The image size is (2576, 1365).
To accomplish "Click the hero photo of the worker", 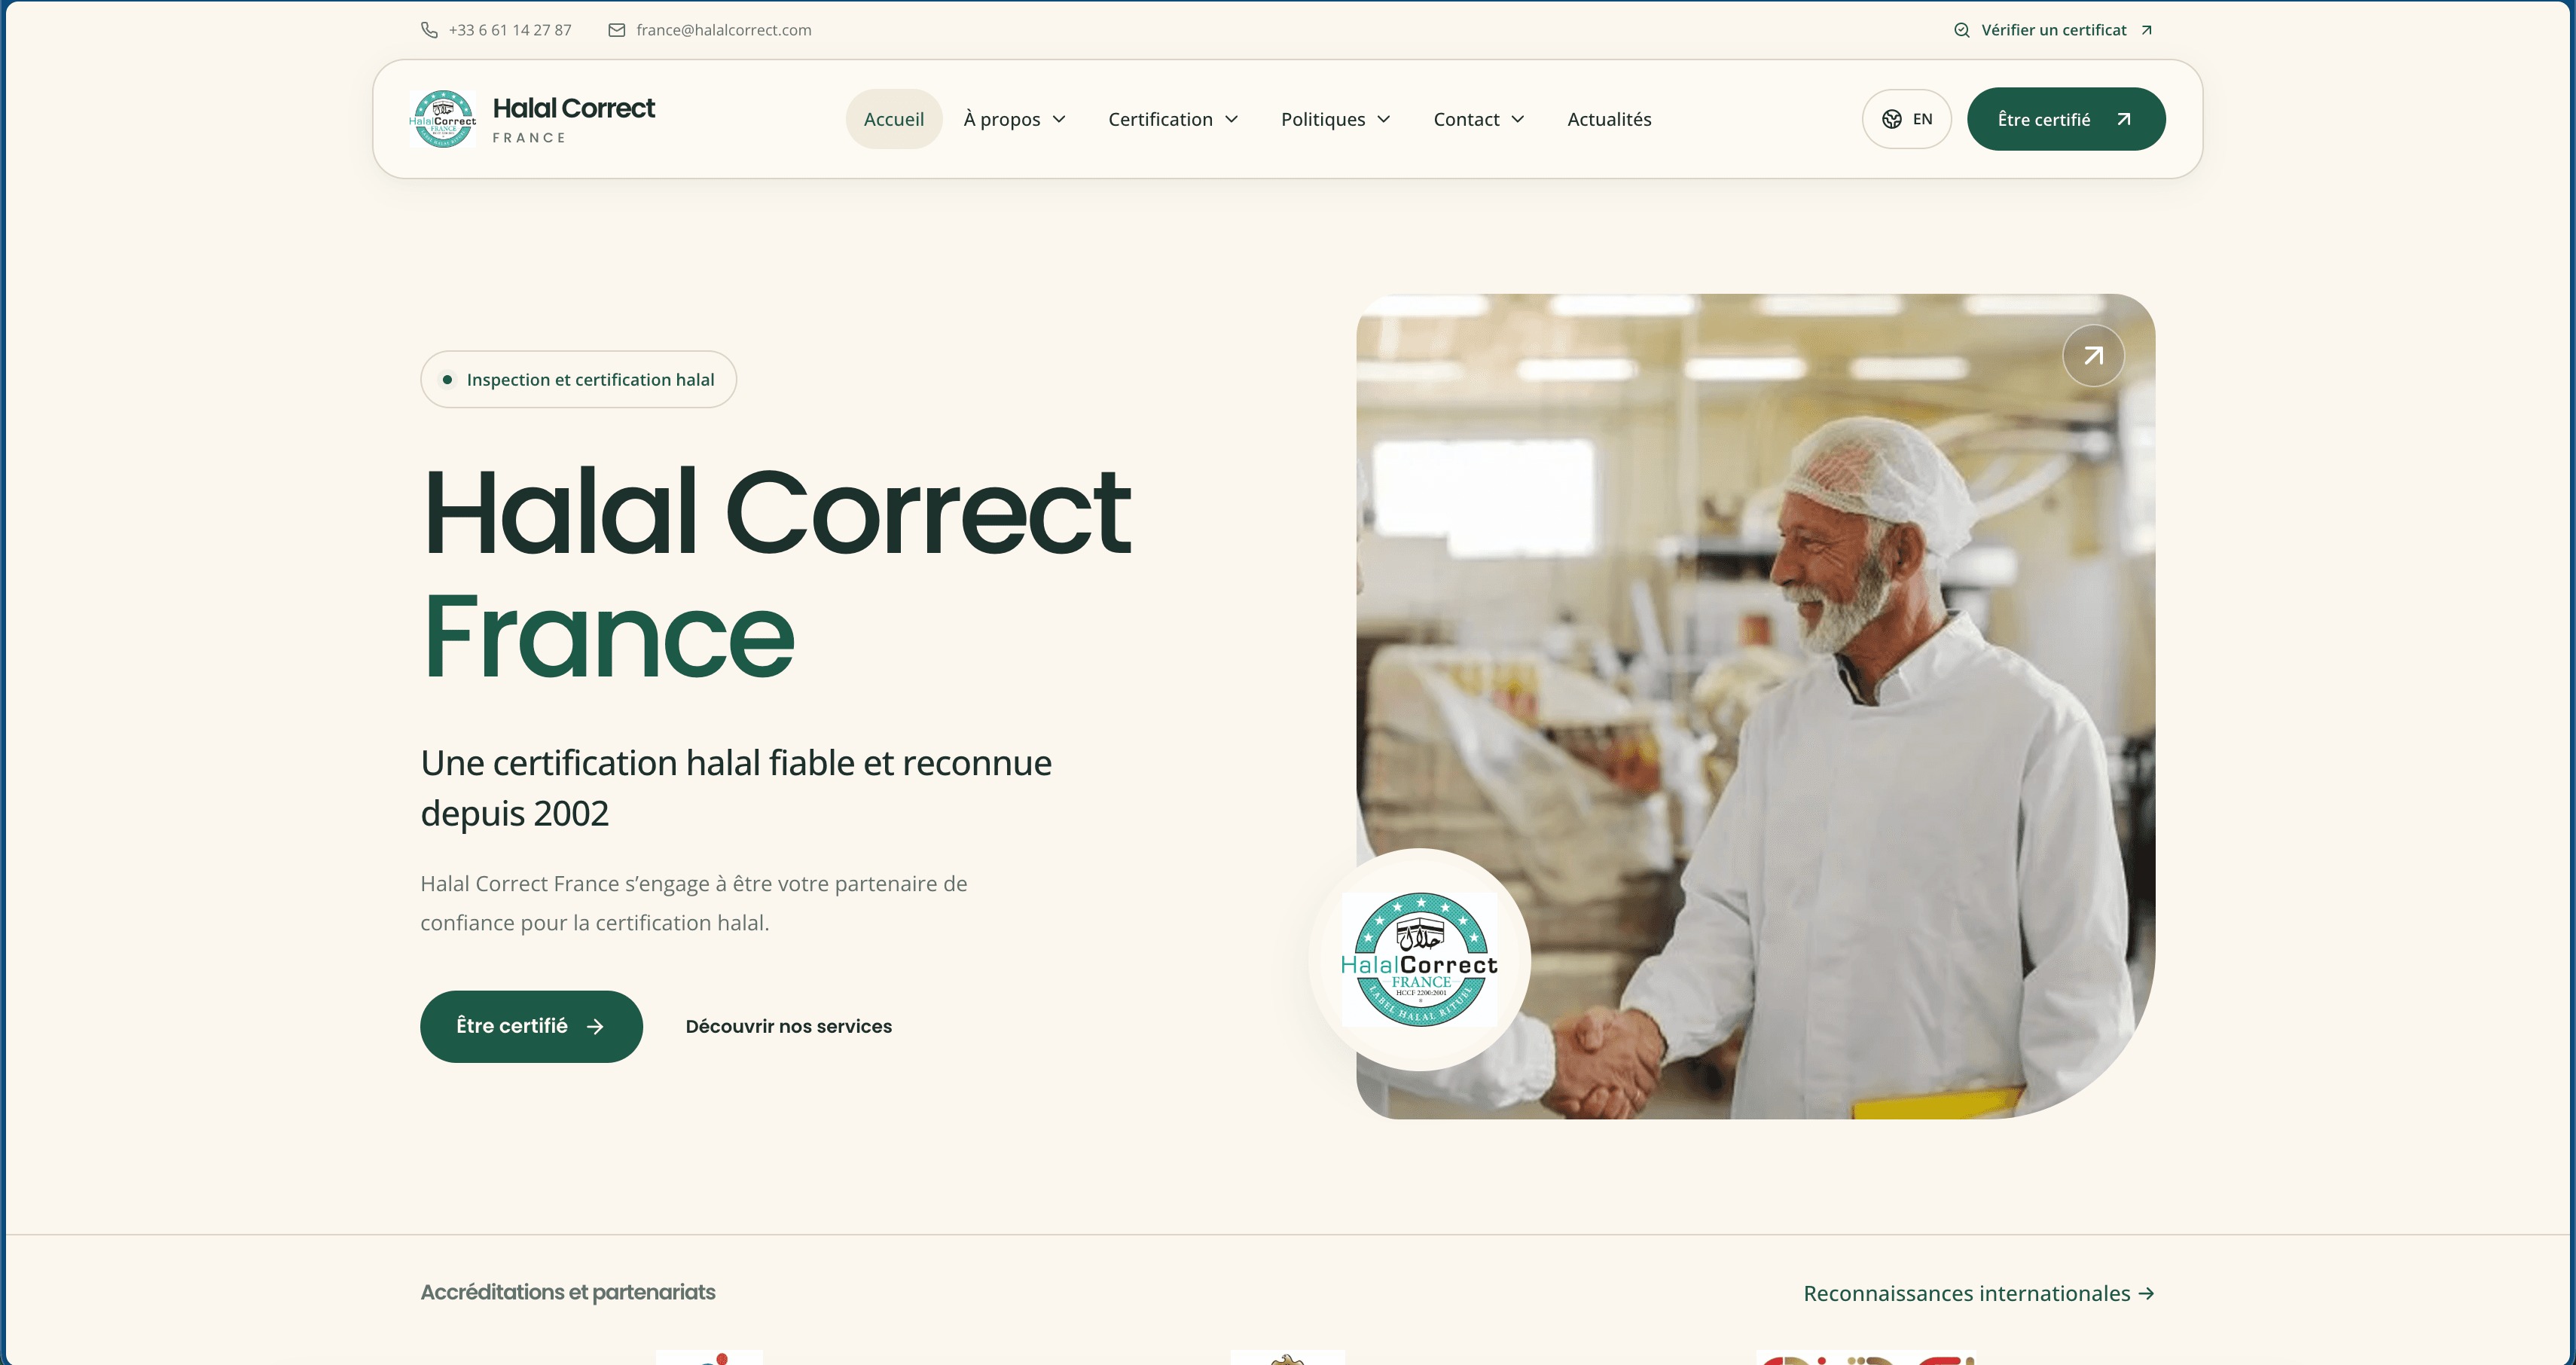I will (x=1755, y=706).
